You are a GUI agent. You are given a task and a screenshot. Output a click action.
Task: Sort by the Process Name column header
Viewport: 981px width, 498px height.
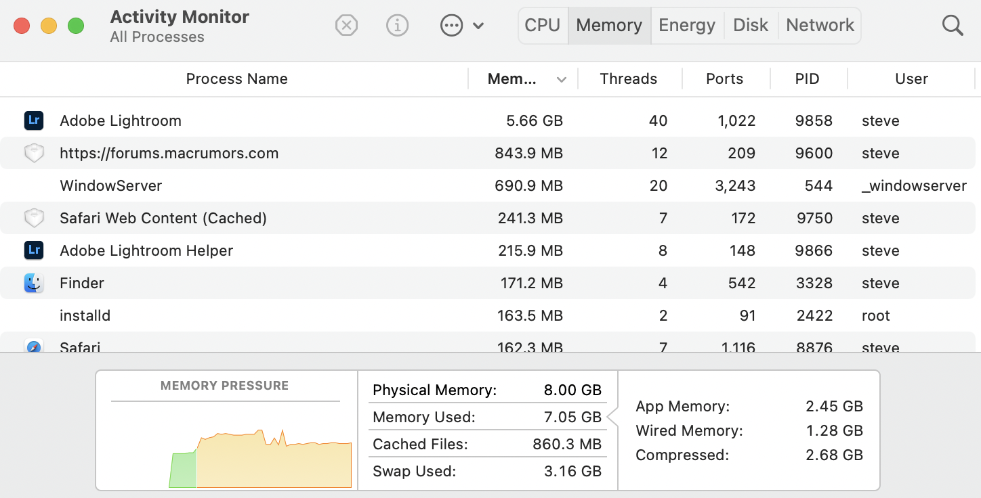236,79
